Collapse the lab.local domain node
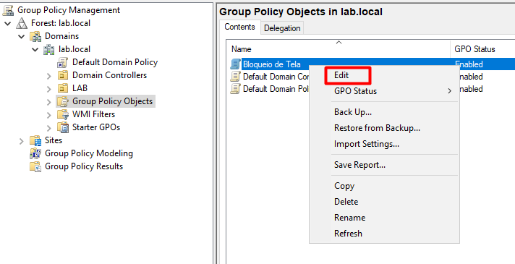 click(35, 50)
